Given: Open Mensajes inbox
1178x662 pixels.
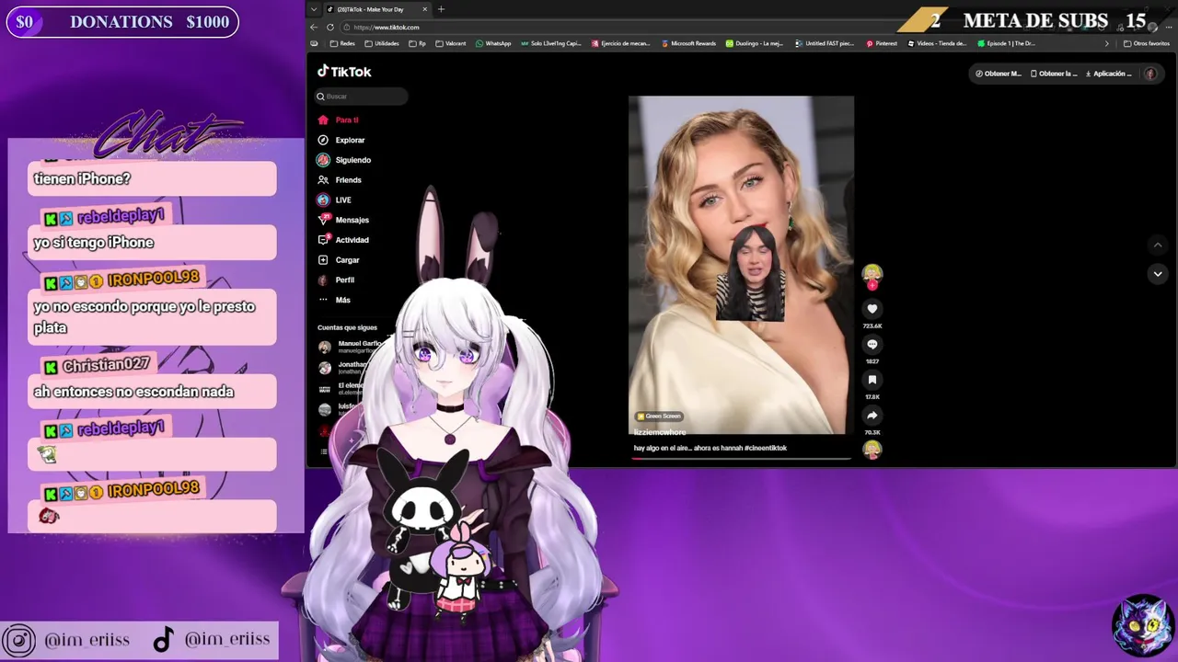Looking at the screenshot, I should 343,220.
